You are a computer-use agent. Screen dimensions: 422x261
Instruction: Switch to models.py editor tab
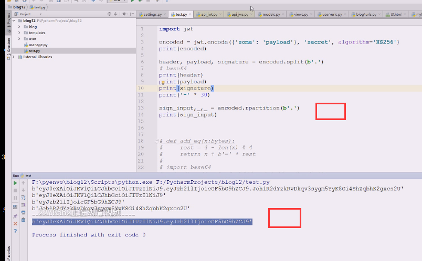click(271, 14)
